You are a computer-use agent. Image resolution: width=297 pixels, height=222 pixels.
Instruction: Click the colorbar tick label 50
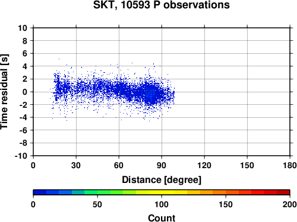tap(97, 204)
